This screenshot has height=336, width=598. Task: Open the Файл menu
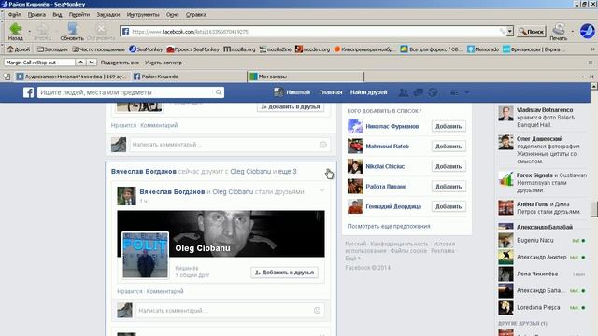coord(15,15)
